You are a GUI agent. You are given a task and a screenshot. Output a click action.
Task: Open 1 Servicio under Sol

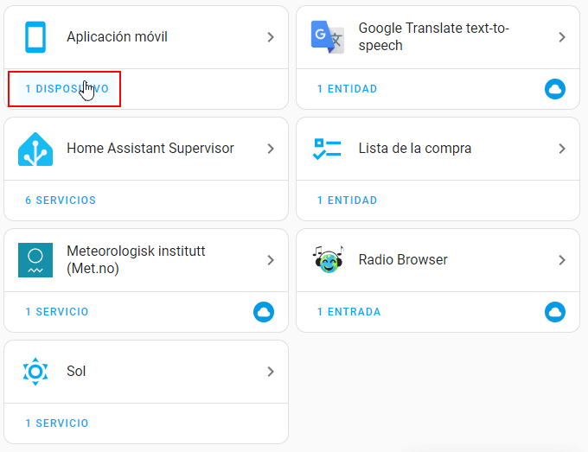57,423
